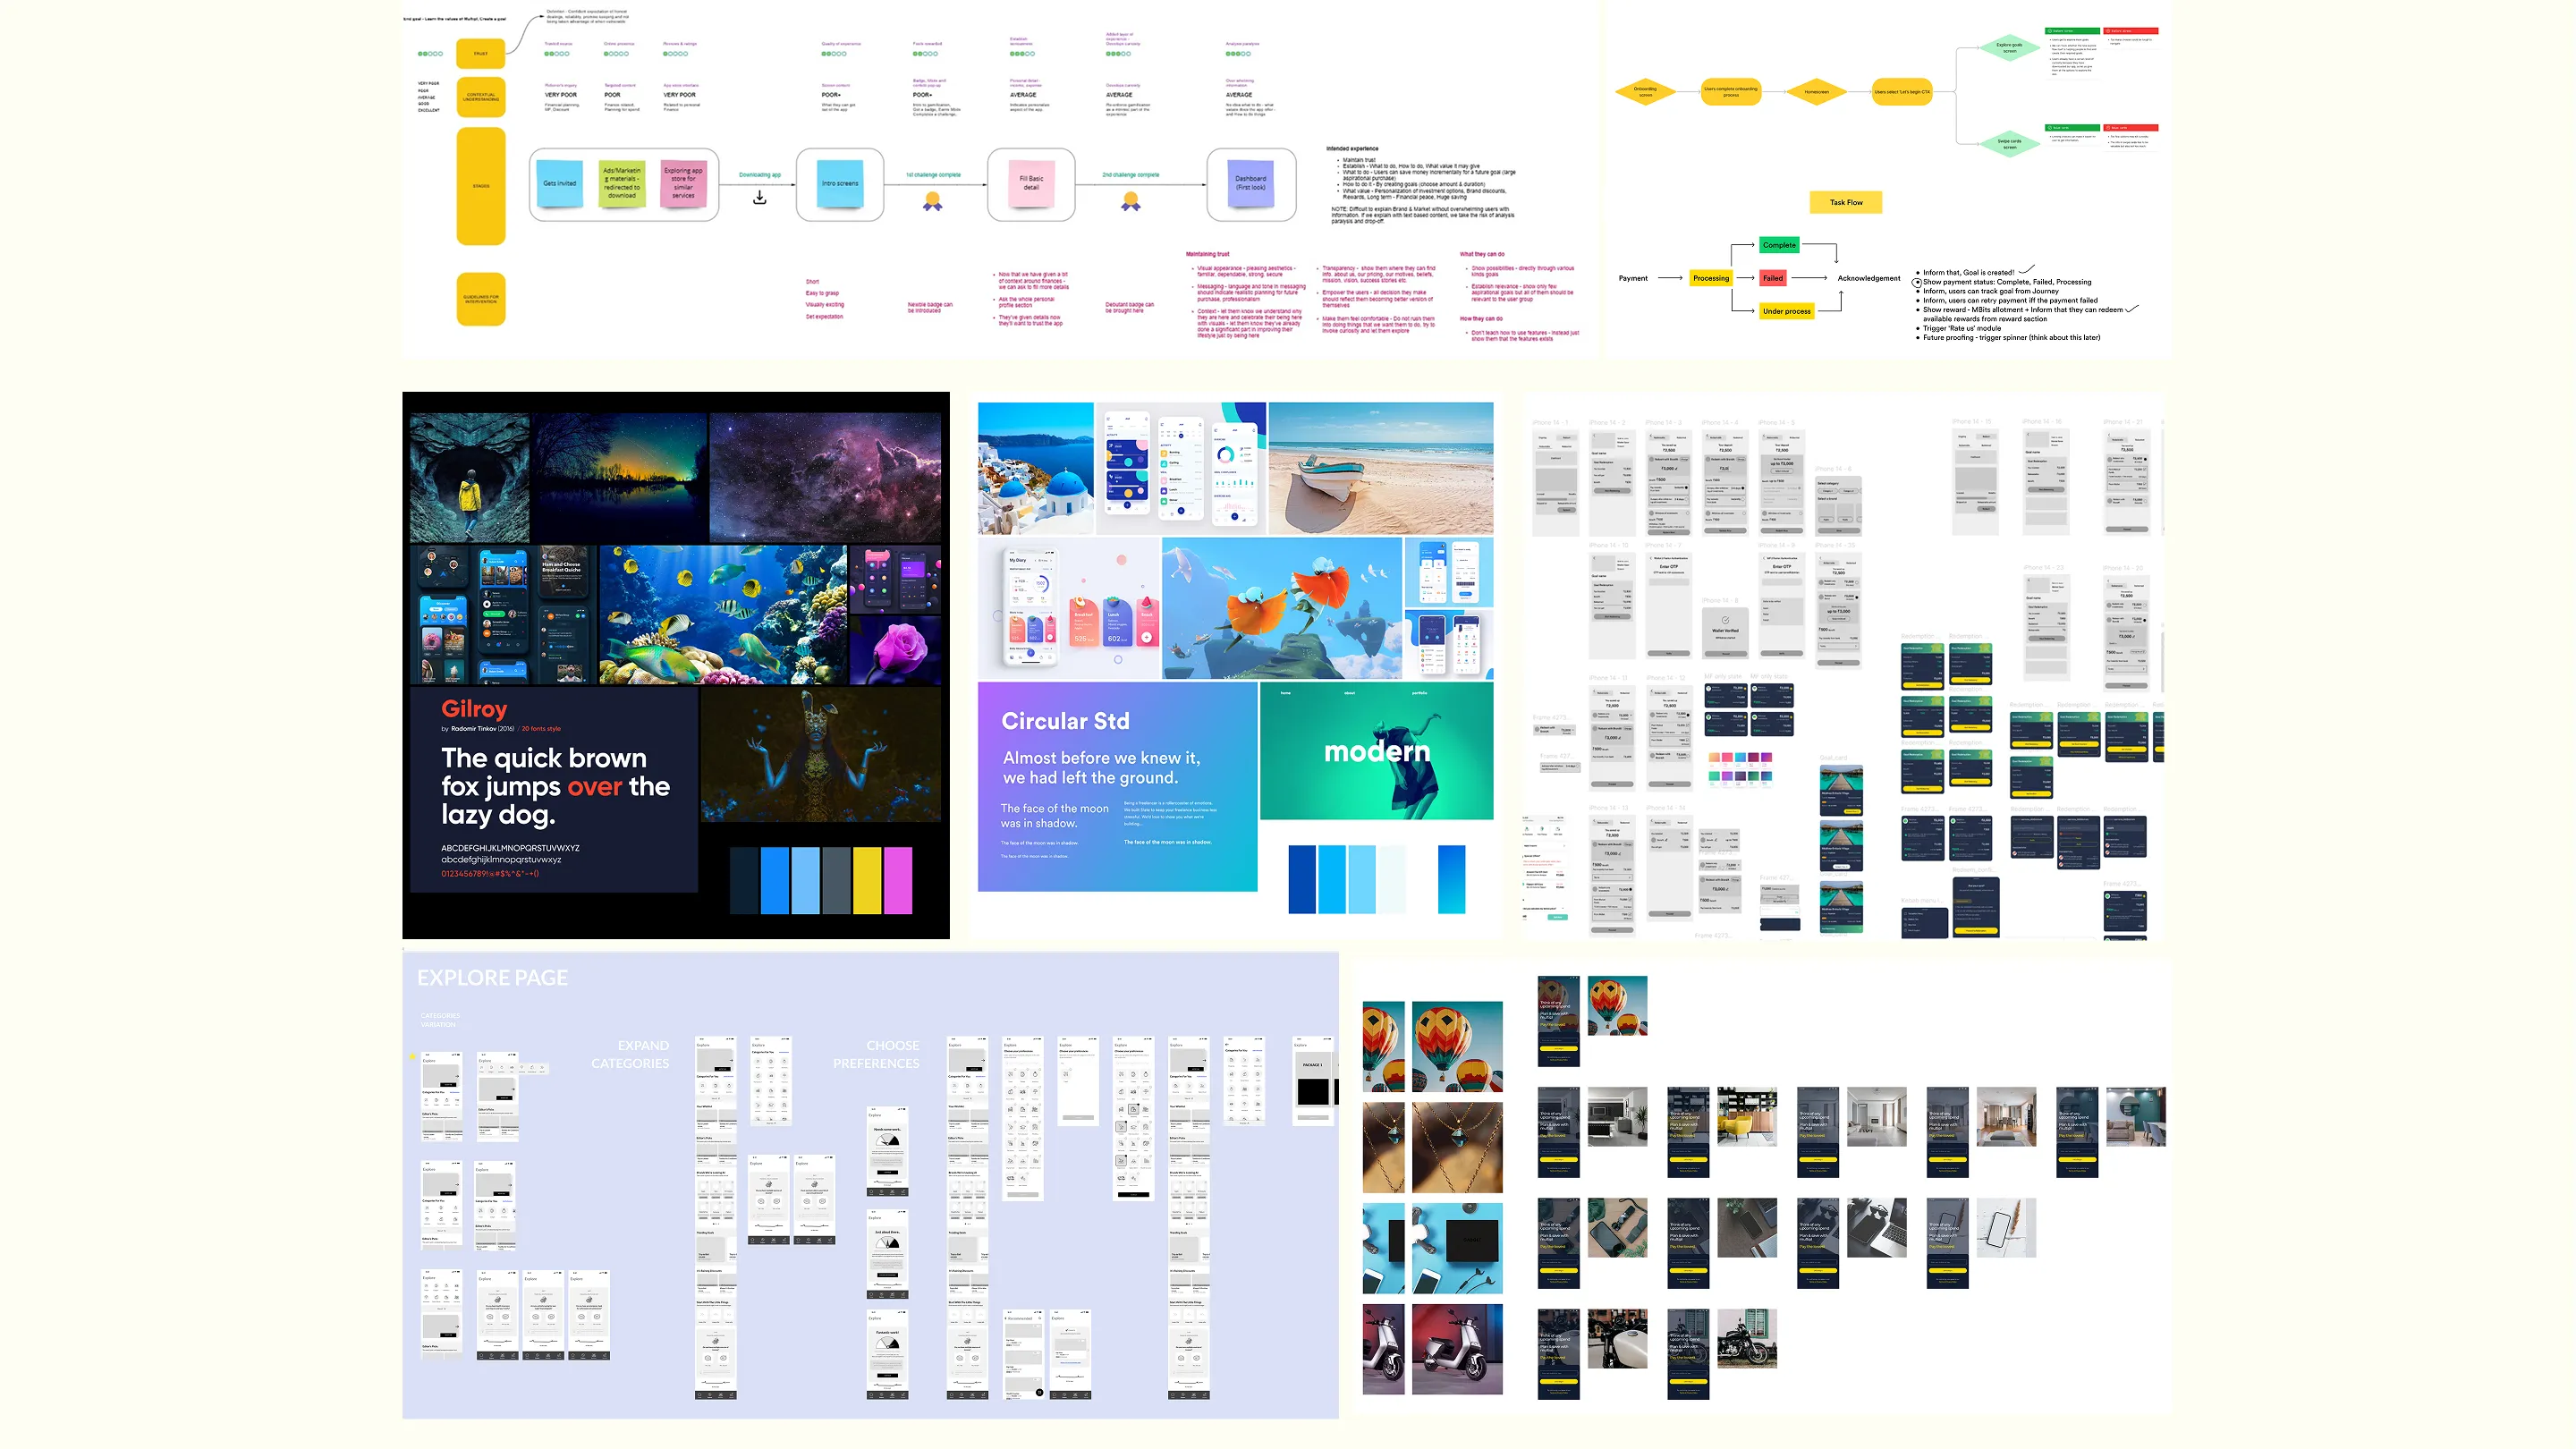Select the Intro screens sticky note
2576x1449 pixels.
[840, 183]
